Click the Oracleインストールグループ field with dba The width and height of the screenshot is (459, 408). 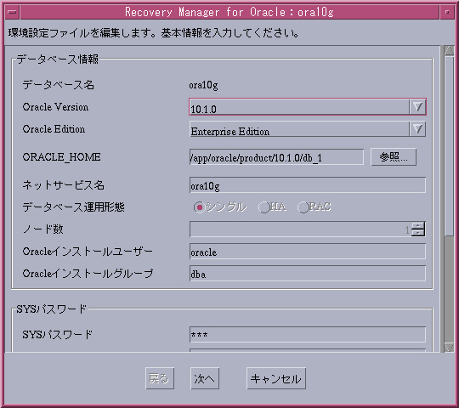[308, 274]
